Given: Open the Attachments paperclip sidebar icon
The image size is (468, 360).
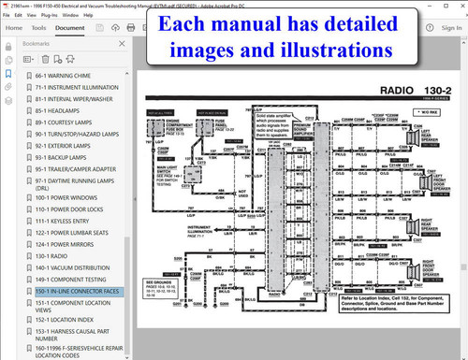Looking at the screenshot, I should tap(8, 87).
